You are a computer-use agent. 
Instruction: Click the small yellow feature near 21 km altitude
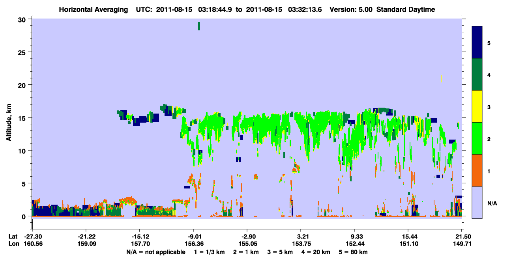pos(441,78)
